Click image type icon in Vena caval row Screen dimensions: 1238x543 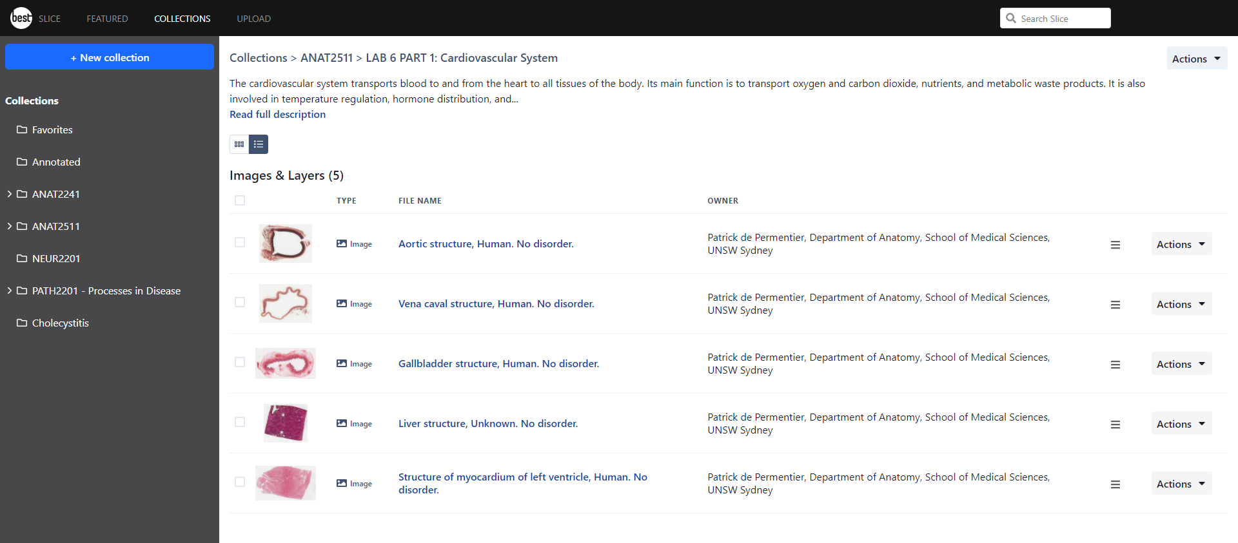pos(342,303)
